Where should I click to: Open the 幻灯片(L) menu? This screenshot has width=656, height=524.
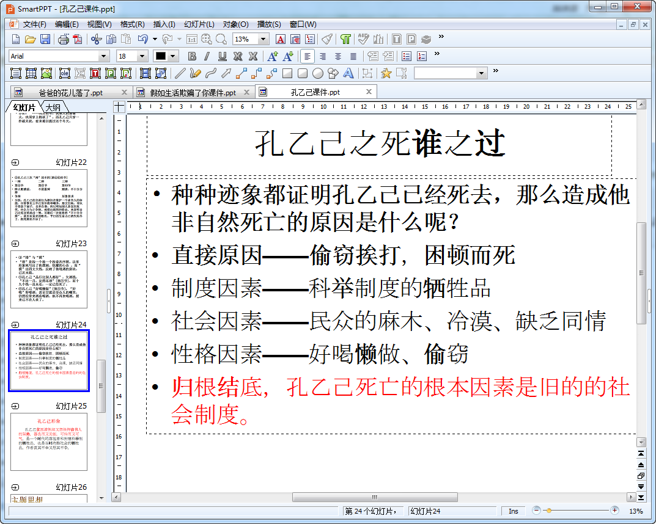[x=199, y=24]
